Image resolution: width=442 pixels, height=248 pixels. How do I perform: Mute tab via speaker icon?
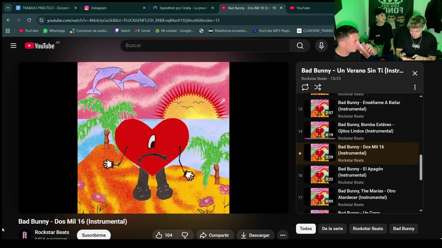point(274,8)
